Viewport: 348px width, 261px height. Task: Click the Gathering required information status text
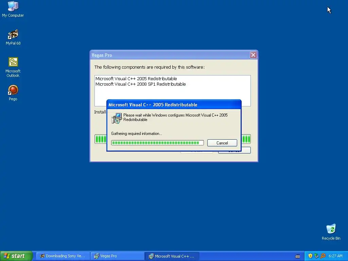[137, 133]
